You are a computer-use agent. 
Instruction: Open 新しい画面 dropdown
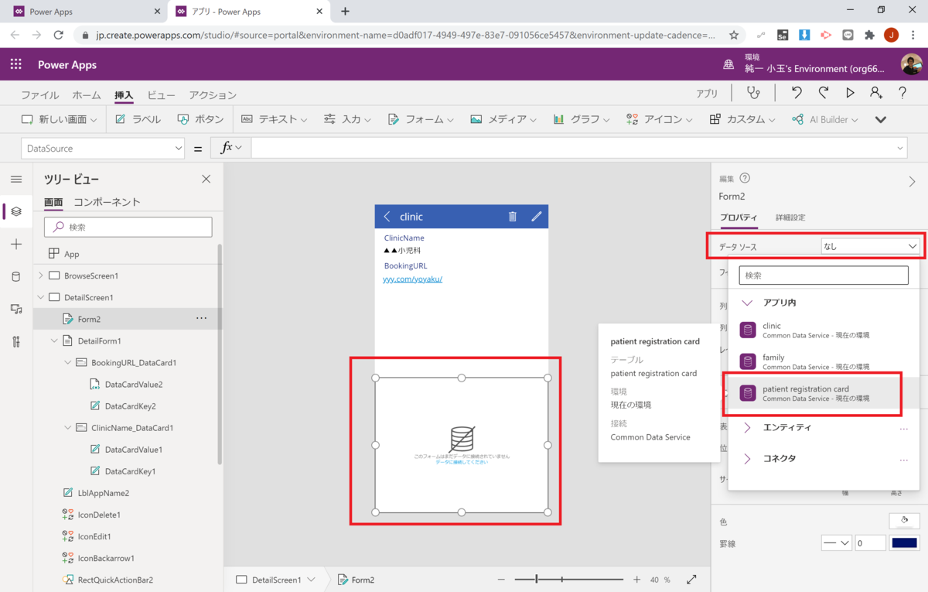(59, 119)
